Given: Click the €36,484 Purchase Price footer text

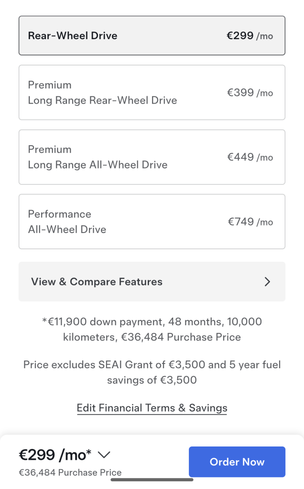Looking at the screenshot, I should coord(70,472).
